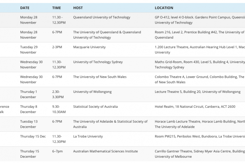The width and height of the screenshot is (245, 163).
Task: Select host Macquarie University
Action: tap(89, 47)
